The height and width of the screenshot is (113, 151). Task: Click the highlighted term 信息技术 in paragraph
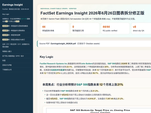[55, 70]
